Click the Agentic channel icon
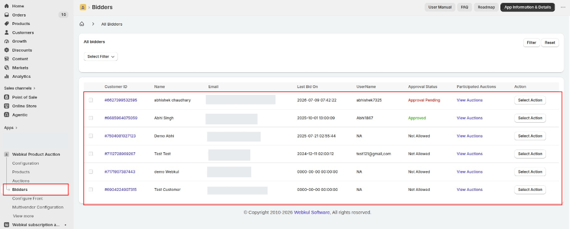This screenshot has width=570, height=229. (6, 115)
